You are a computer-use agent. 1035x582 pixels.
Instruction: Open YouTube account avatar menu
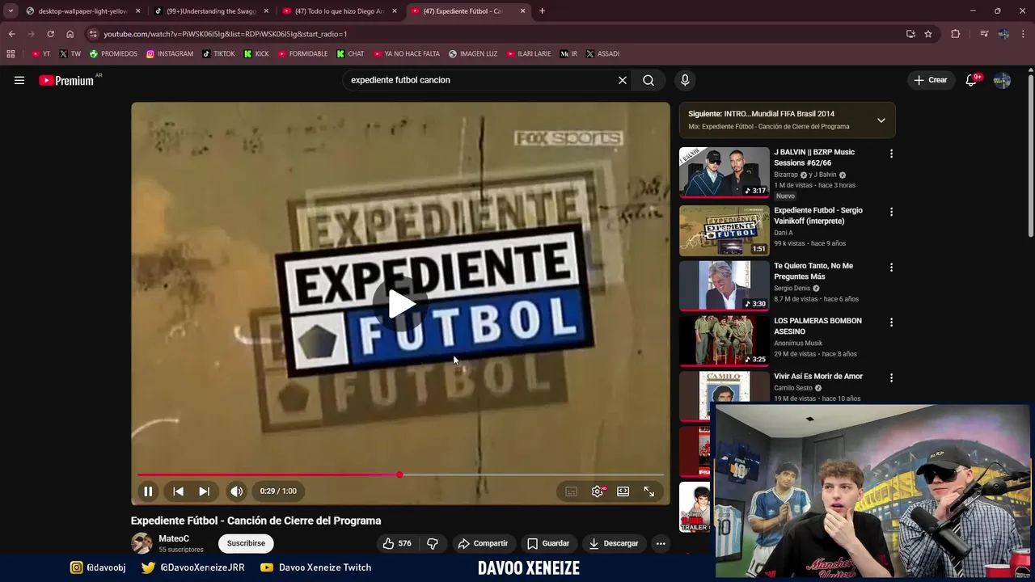pos(1002,80)
